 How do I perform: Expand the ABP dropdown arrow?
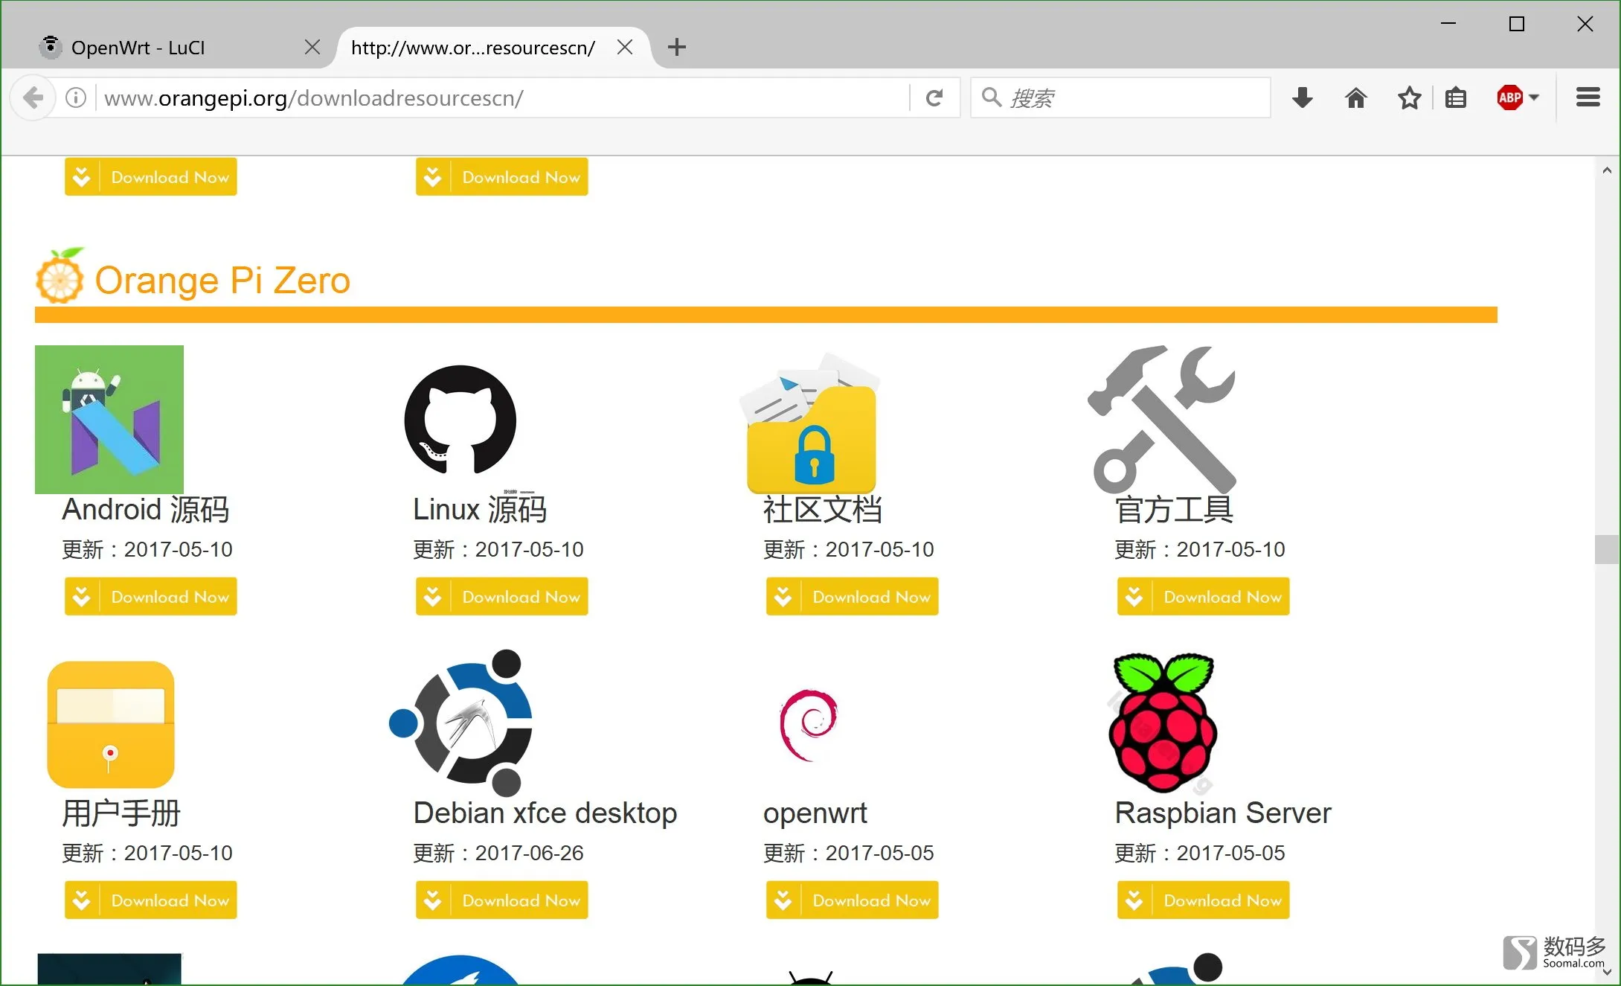click(1534, 97)
